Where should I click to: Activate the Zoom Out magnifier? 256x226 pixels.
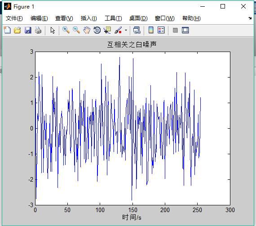pos(76,30)
